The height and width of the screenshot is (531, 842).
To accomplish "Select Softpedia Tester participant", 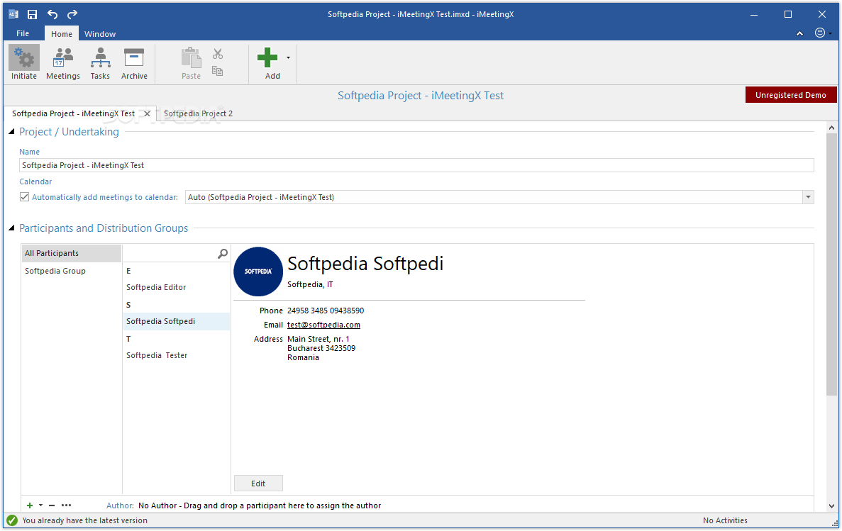I will pos(176,355).
